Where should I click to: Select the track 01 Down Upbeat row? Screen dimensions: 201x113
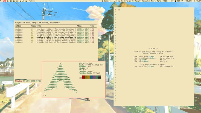[x=55, y=29]
